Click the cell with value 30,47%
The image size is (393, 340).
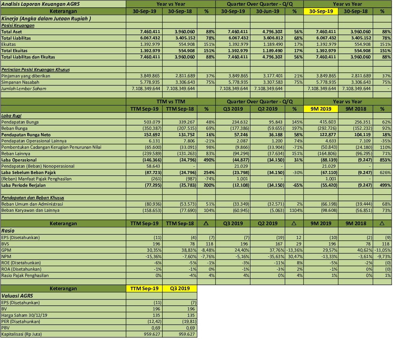tap(294, 257)
